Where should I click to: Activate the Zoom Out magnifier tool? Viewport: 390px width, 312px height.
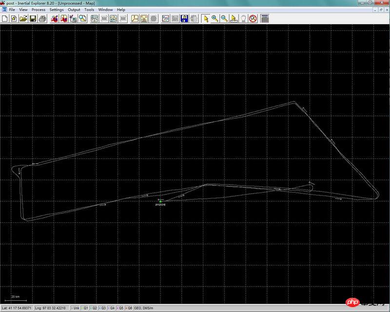click(x=224, y=19)
